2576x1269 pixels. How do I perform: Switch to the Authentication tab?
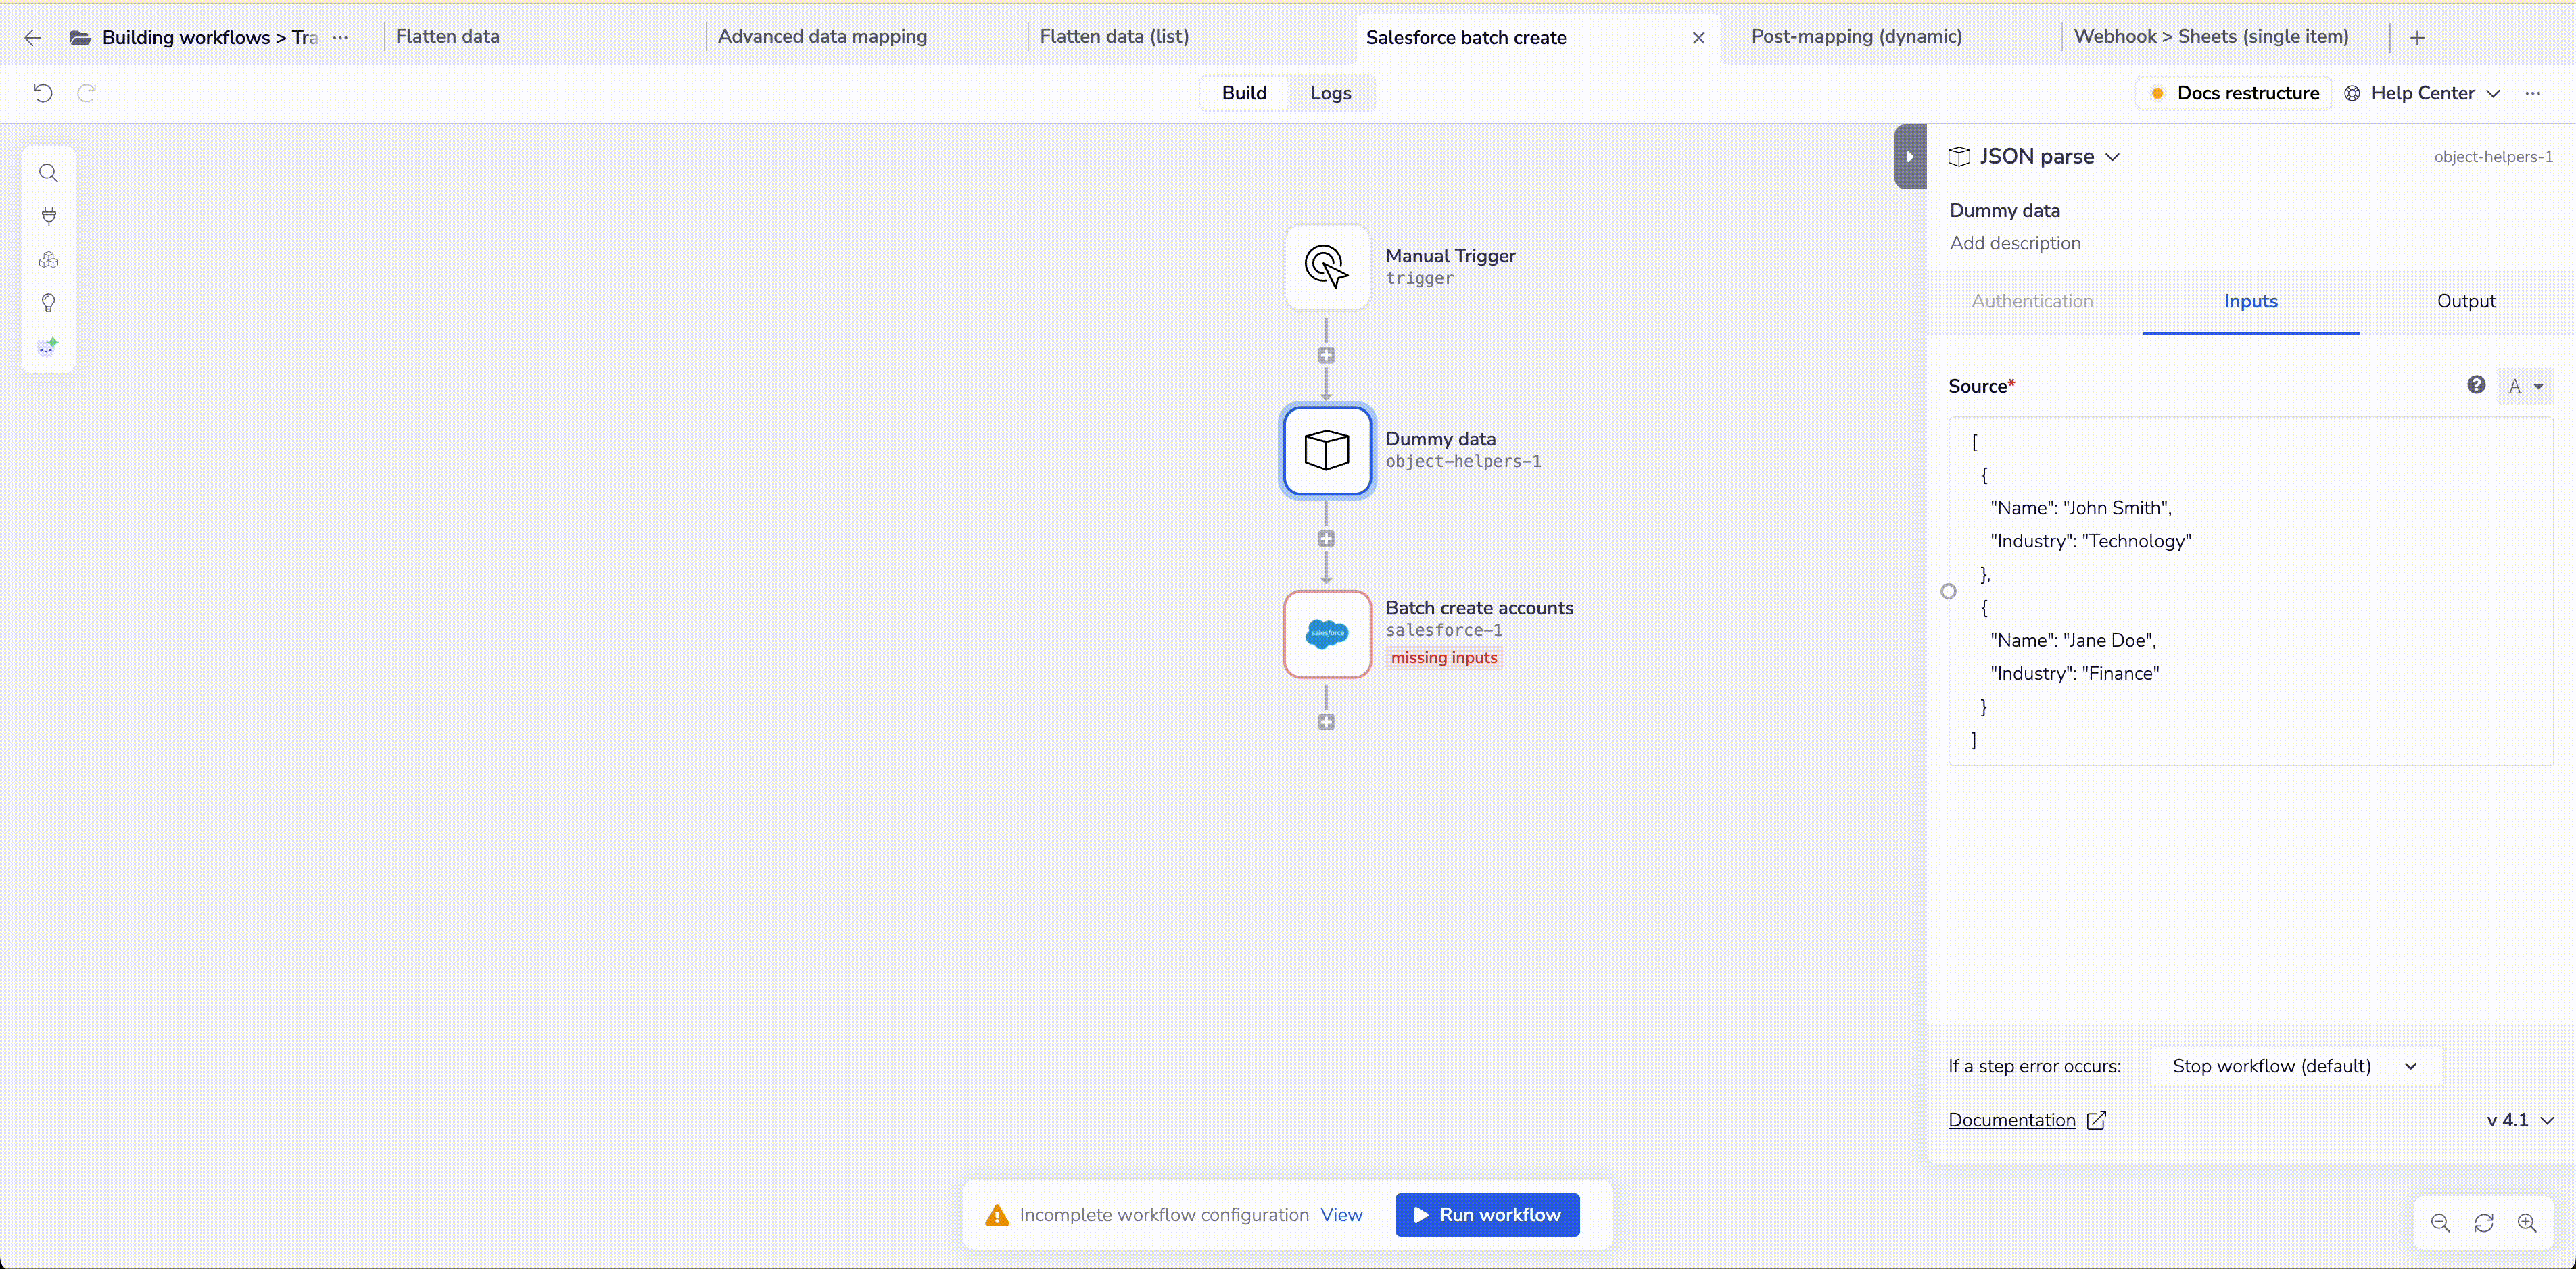[x=2033, y=302]
